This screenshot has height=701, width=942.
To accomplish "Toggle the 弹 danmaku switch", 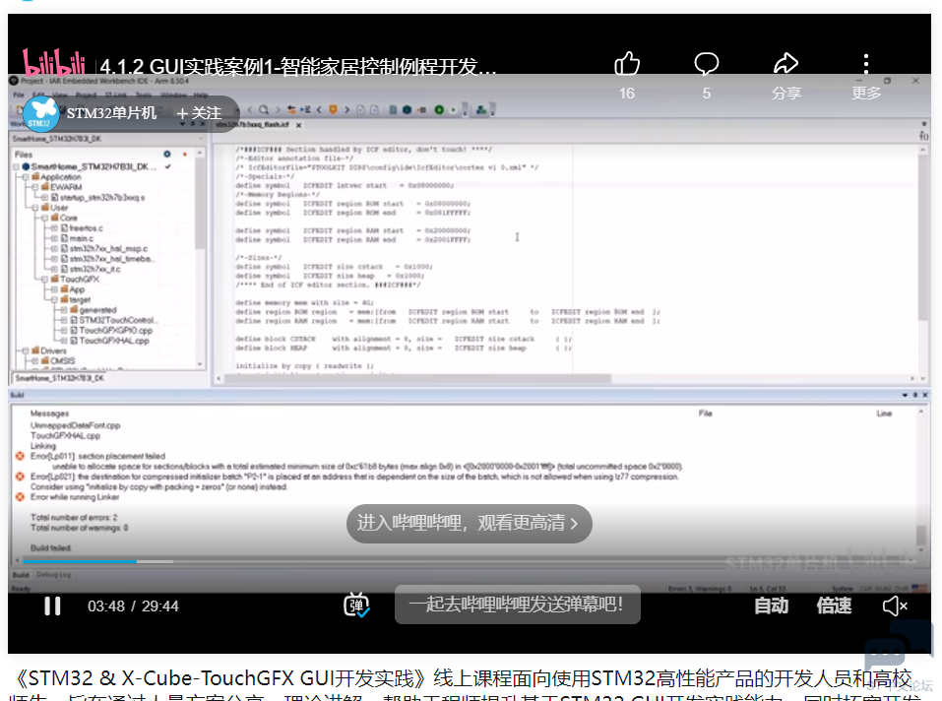I will pyautogui.click(x=356, y=605).
